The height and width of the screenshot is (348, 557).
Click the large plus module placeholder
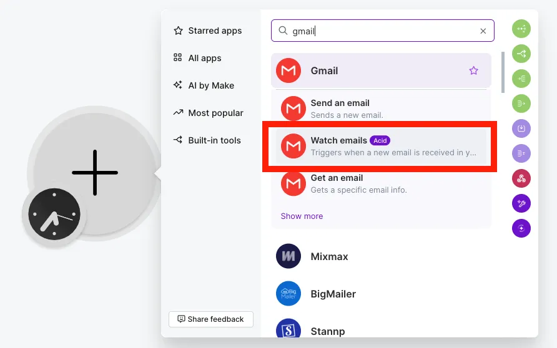[x=95, y=173]
